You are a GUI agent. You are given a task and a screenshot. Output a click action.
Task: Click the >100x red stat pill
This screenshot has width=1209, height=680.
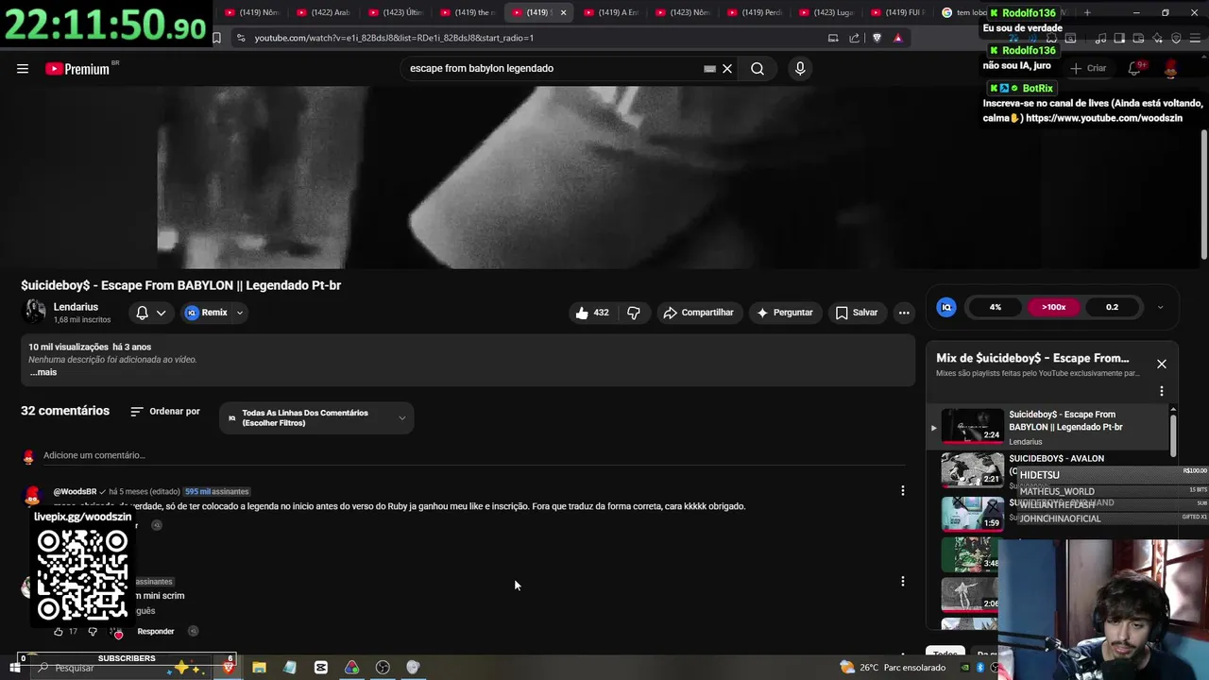(x=1053, y=307)
